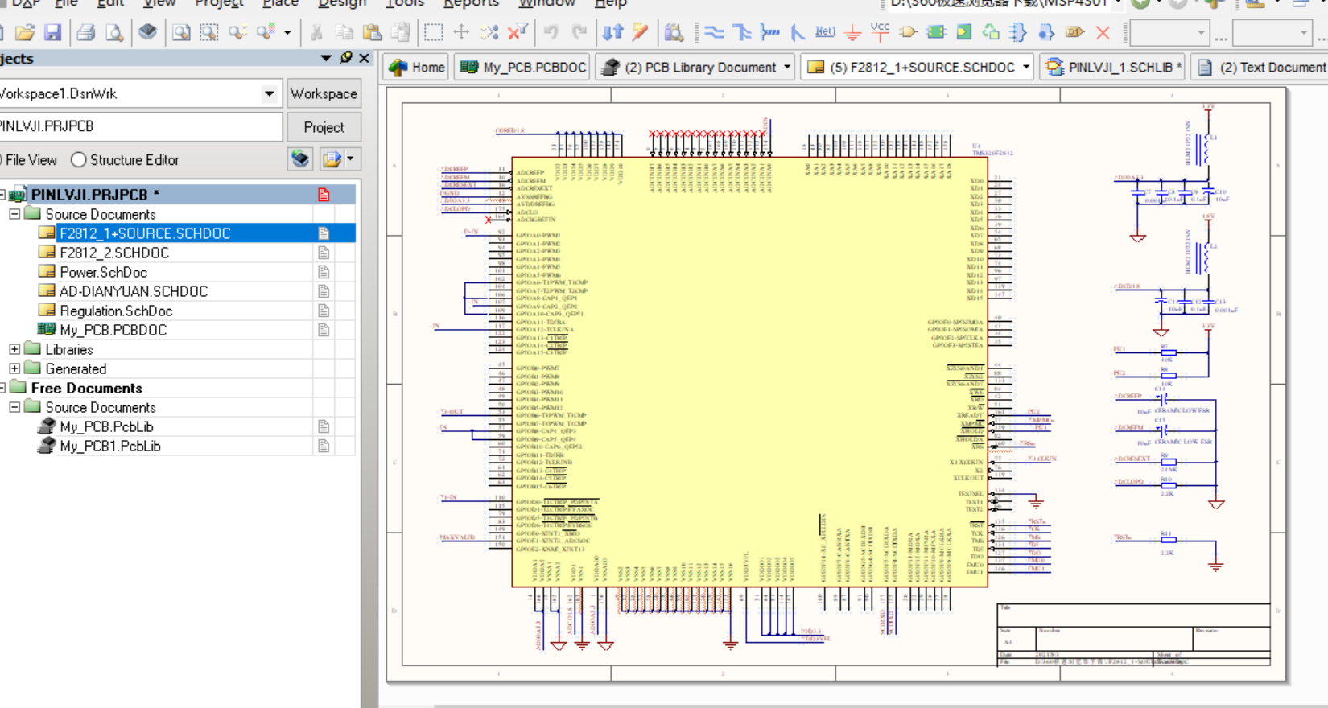The height and width of the screenshot is (708, 1328).
Task: Zoom to selected area icon
Action: coord(209,33)
